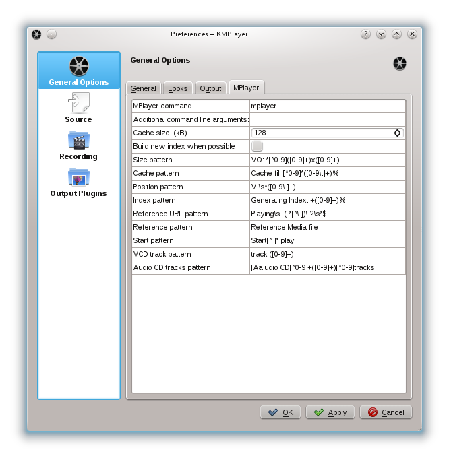This screenshot has width=449, height=458.
Task: Click 'Cache size: (kB)' label cell
Action: (x=191, y=133)
